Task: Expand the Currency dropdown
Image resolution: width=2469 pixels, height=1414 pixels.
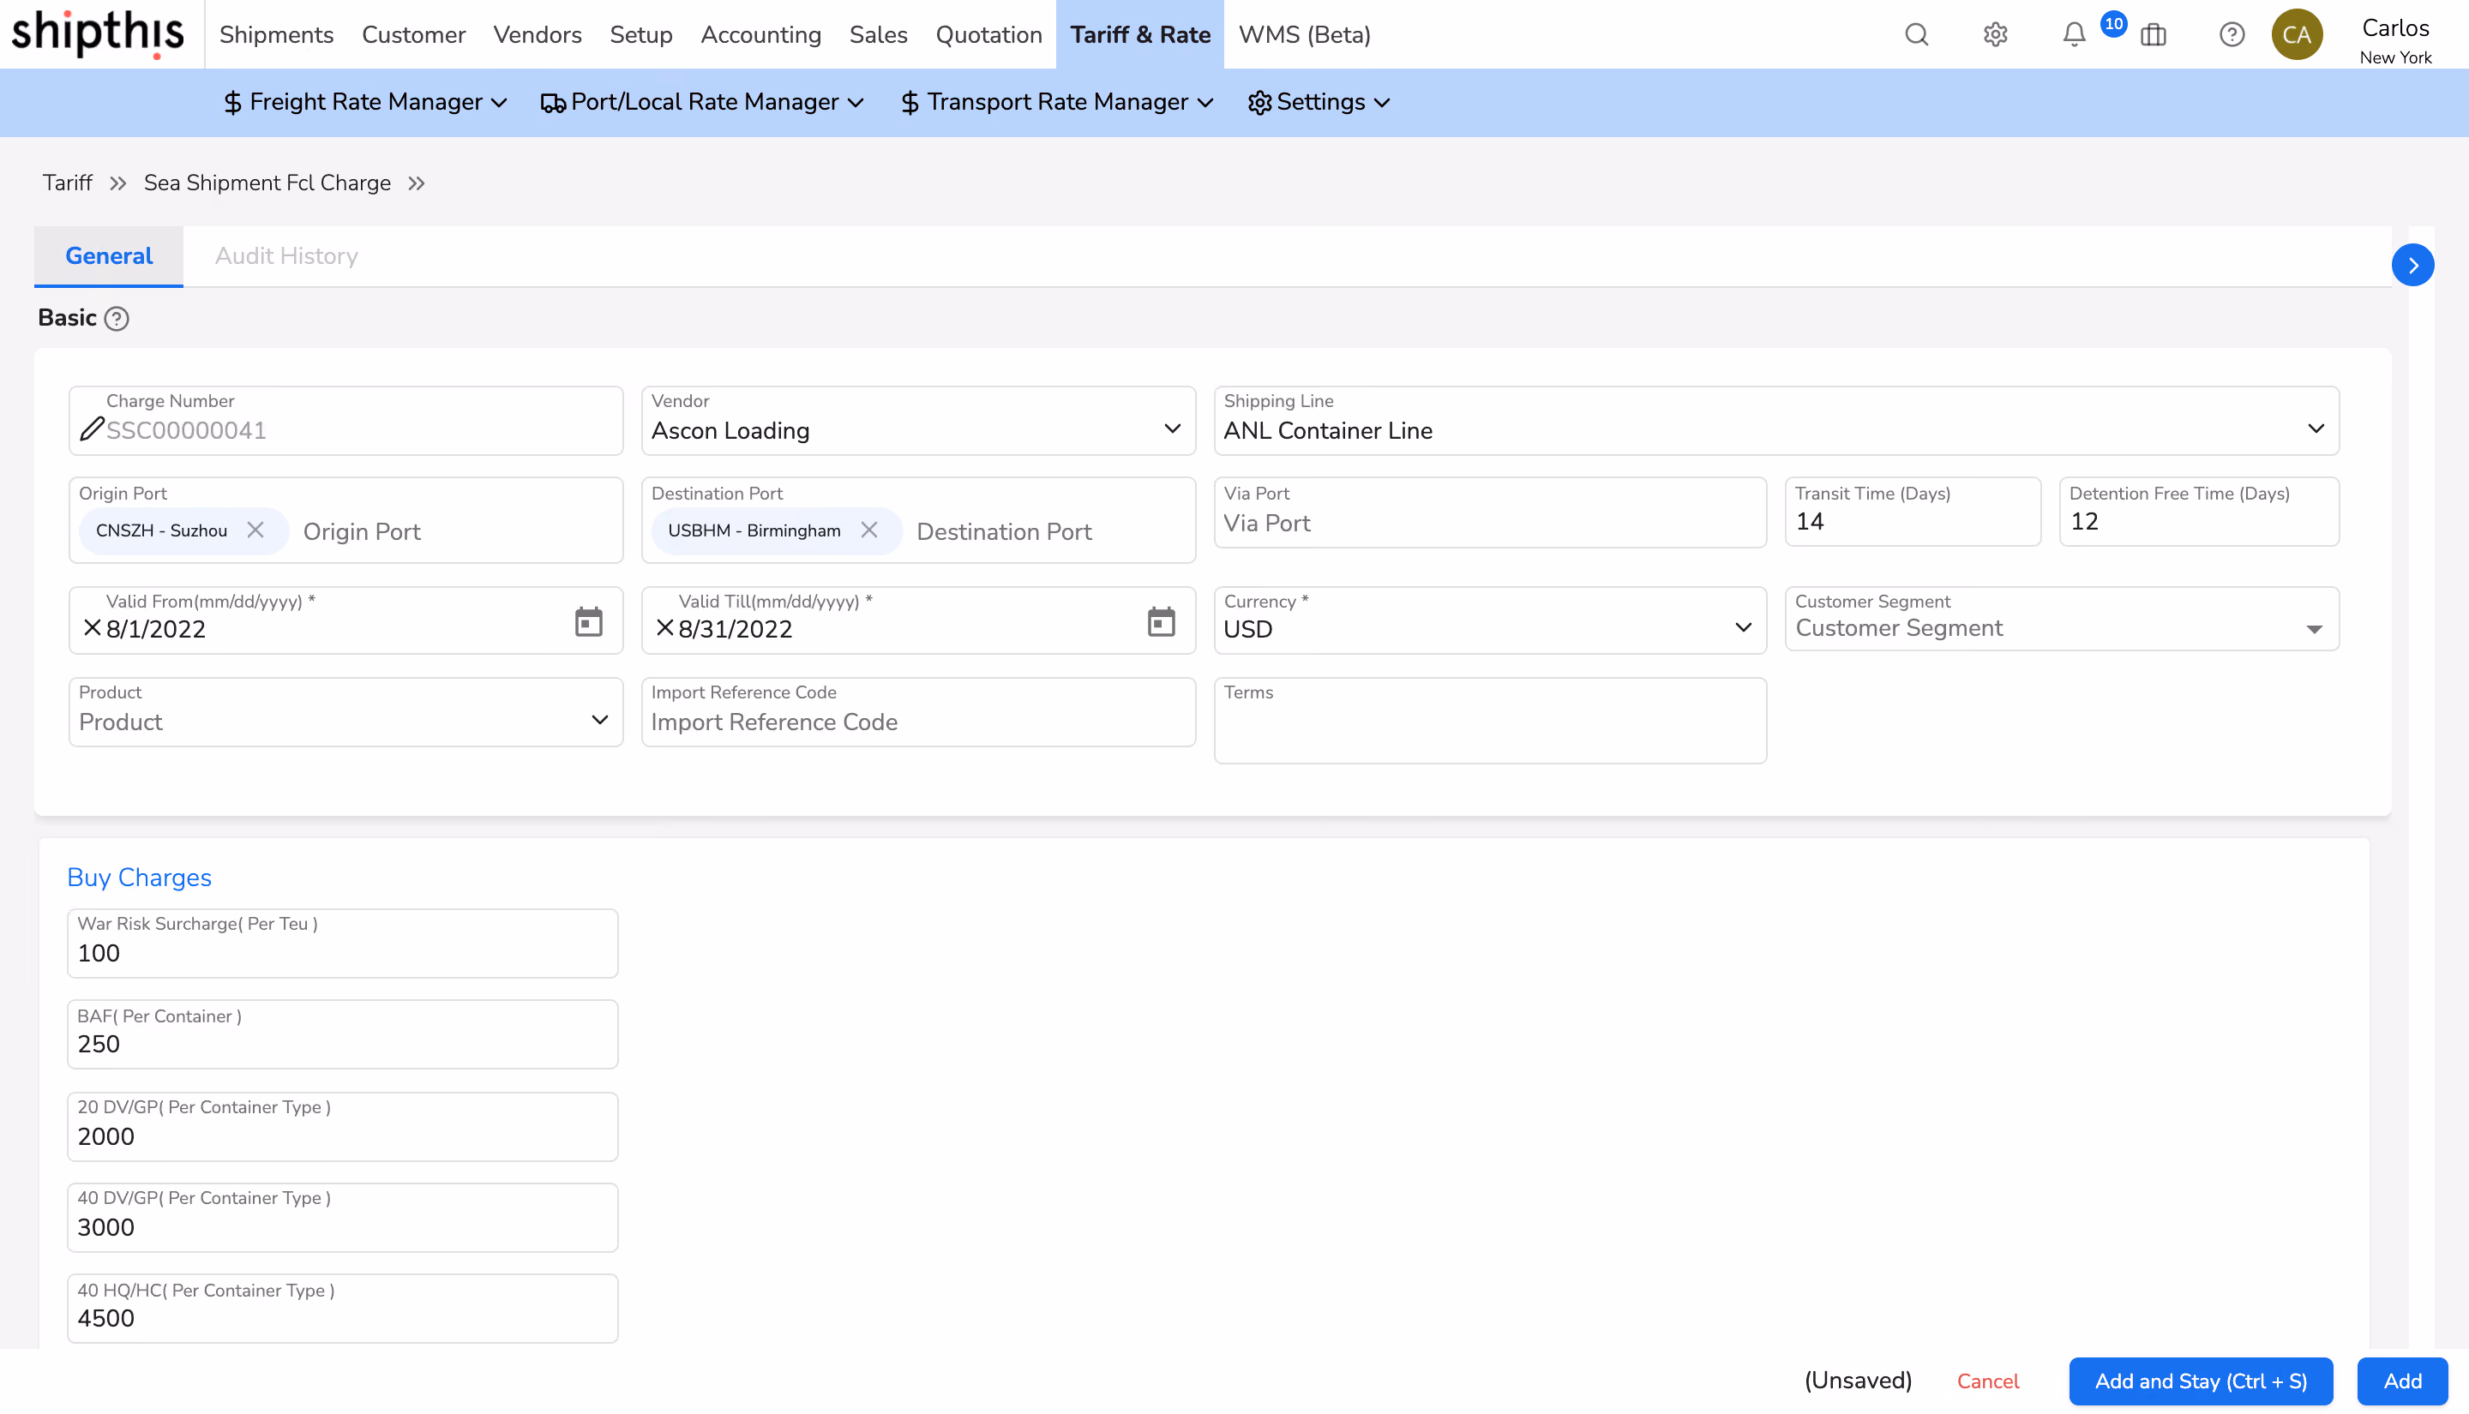Action: point(1744,627)
